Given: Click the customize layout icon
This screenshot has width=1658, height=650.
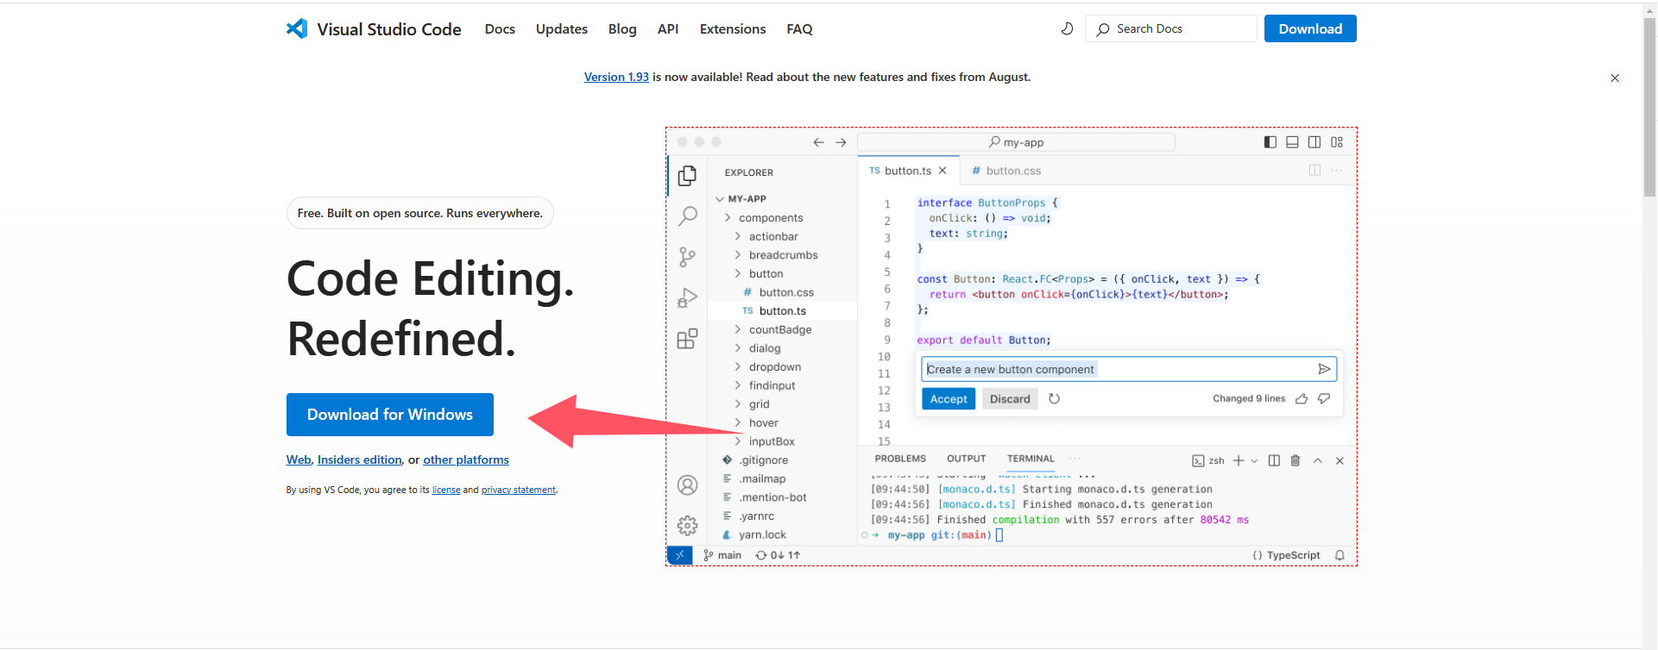Looking at the screenshot, I should click(1337, 142).
